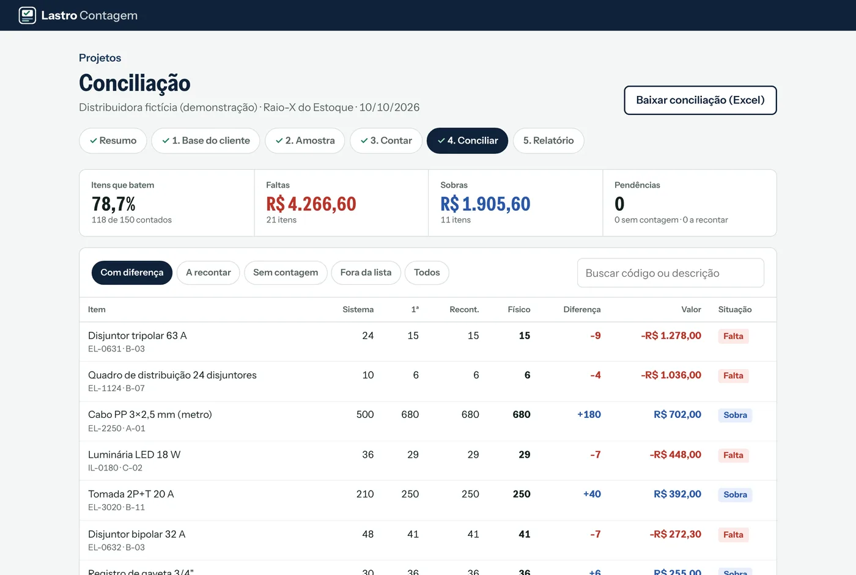856x575 pixels.
Task: Click the Item column header
Action: point(97,310)
